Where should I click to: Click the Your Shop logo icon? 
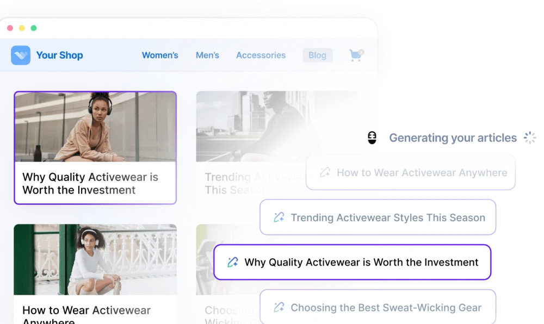(x=21, y=55)
